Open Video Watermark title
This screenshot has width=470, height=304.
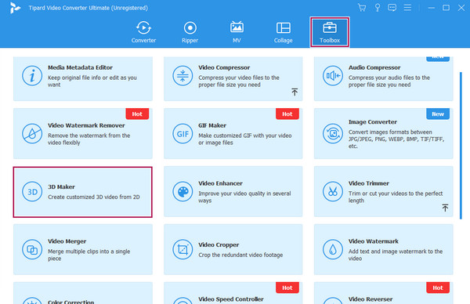(374, 241)
